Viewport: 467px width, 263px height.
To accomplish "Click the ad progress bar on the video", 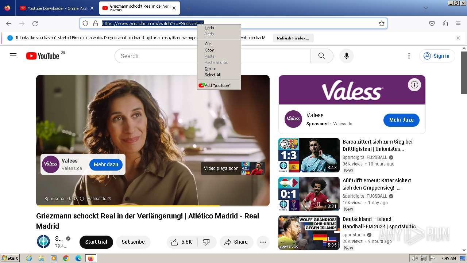I will pyautogui.click(x=153, y=206).
